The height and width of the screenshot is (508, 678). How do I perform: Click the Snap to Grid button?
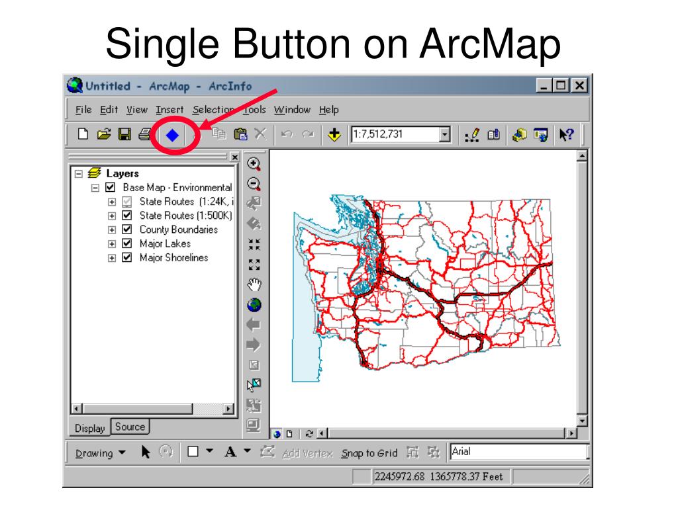point(369,453)
